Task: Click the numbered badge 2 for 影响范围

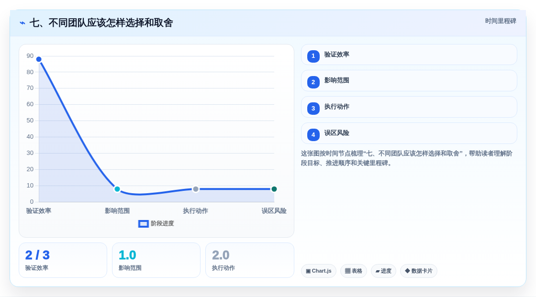Action: pos(313,82)
